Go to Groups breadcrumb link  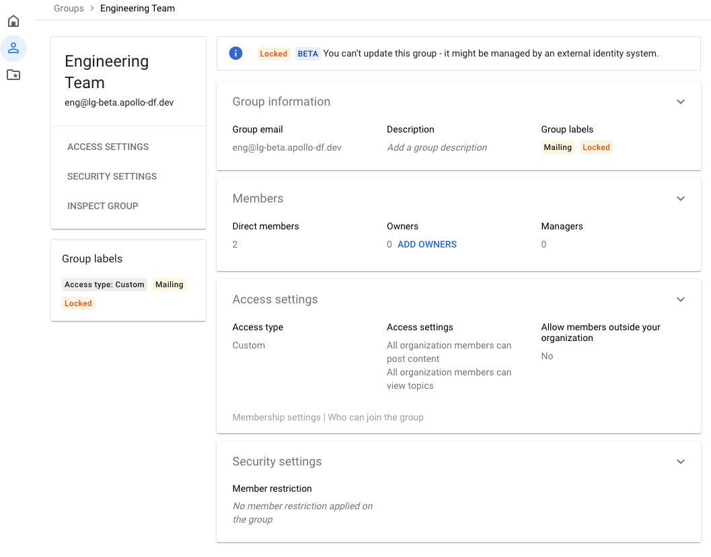[69, 8]
